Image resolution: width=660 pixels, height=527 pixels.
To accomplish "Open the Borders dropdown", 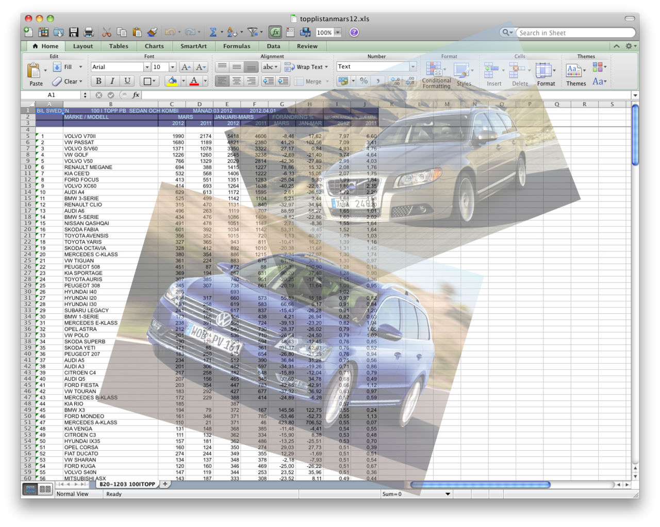I will click(x=150, y=81).
